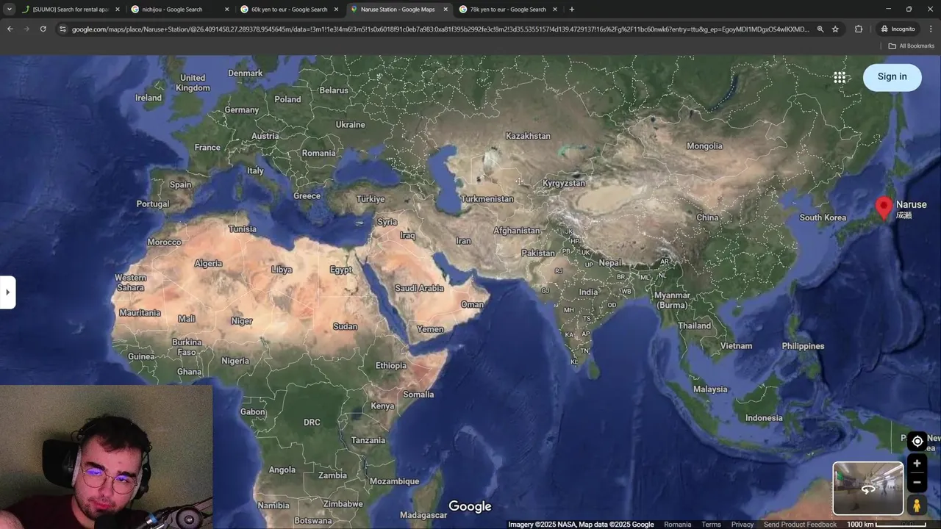Open the Google apps grid
941x529 pixels.
(840, 77)
